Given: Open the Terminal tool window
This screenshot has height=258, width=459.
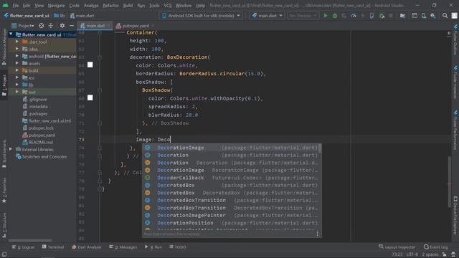Looking at the screenshot, I should click(x=52, y=247).
